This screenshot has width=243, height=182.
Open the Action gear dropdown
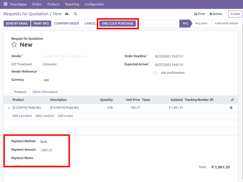(x=216, y=14)
